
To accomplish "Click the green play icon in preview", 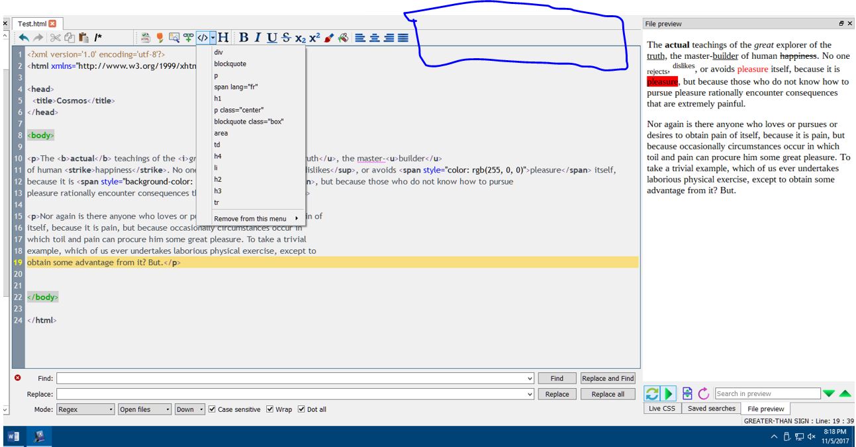I will tap(669, 393).
